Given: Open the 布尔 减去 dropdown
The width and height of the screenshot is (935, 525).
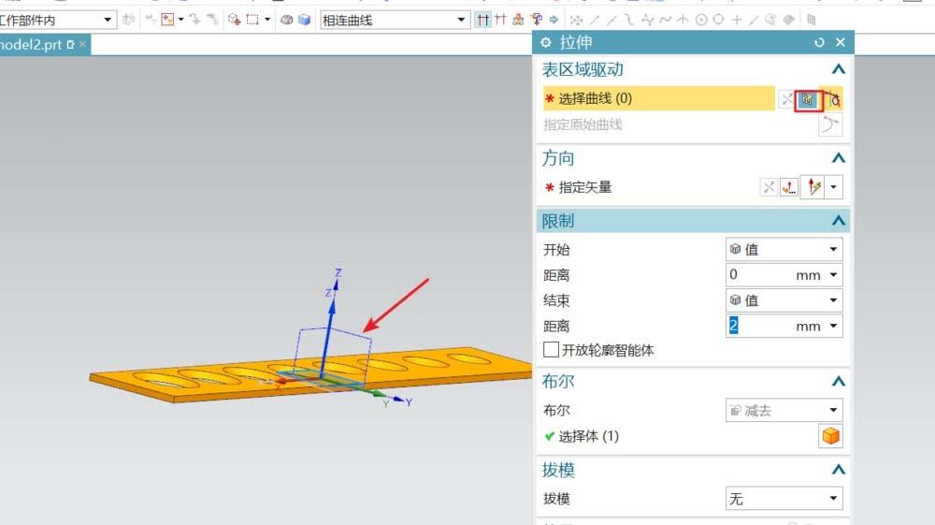Looking at the screenshot, I should pyautogui.click(x=784, y=410).
